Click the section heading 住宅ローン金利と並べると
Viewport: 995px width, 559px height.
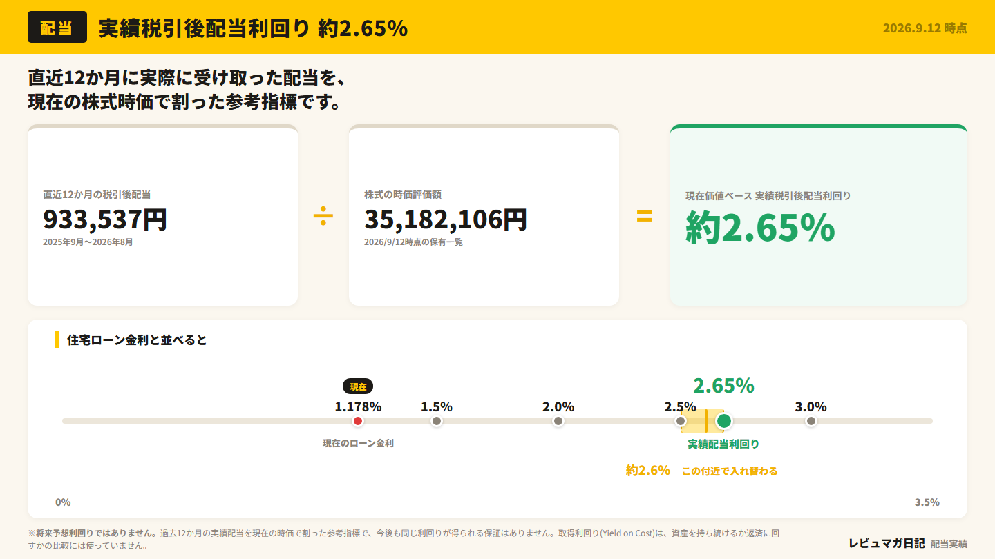tap(137, 340)
